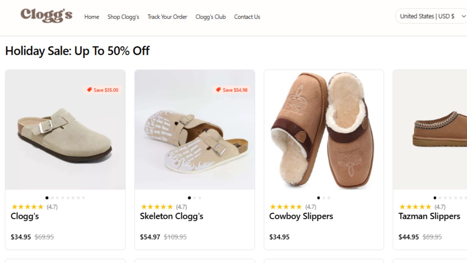Click the star rating under Clogg's product
The height and width of the screenshot is (263, 467).
pyautogui.click(x=28, y=206)
